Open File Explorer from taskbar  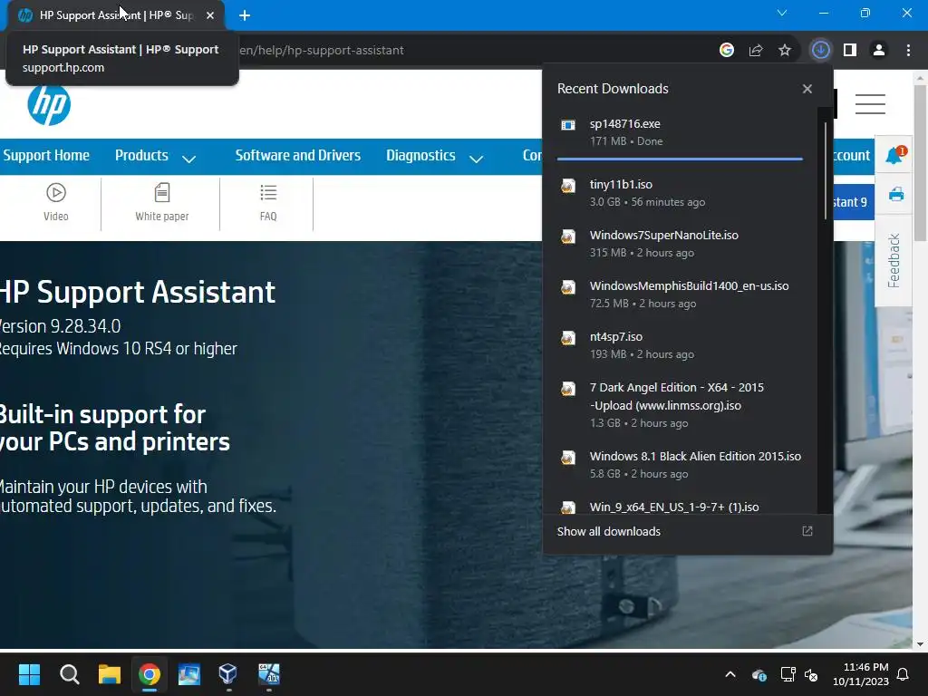110,674
